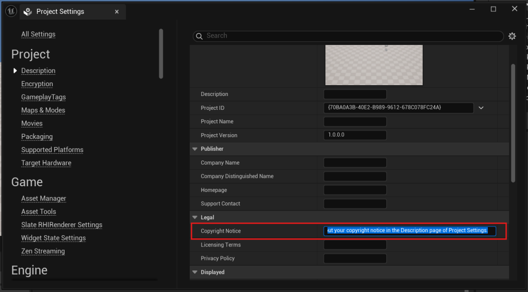Open the settings gear next to search
The height and width of the screenshot is (292, 528).
pyautogui.click(x=512, y=36)
